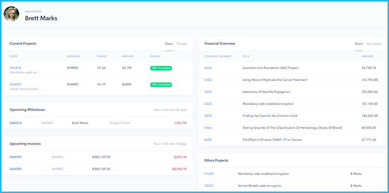Open ethics project P1234
389x193 pixels.
(209, 174)
